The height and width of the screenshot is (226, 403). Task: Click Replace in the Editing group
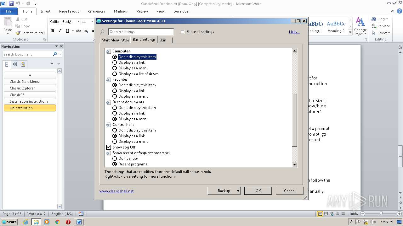coord(381,26)
